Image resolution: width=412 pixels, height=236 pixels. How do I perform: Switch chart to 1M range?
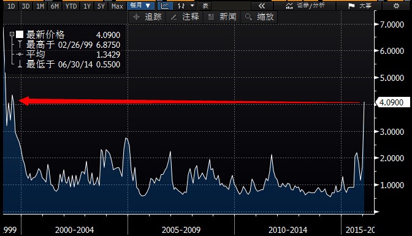point(40,6)
